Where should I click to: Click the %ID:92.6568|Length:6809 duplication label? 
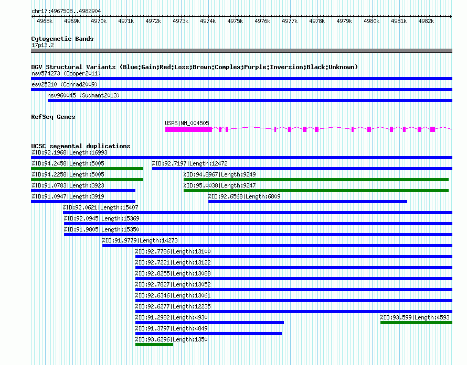coord(244,196)
